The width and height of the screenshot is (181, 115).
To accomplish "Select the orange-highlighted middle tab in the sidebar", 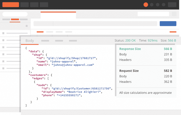I will pos(15,19).
